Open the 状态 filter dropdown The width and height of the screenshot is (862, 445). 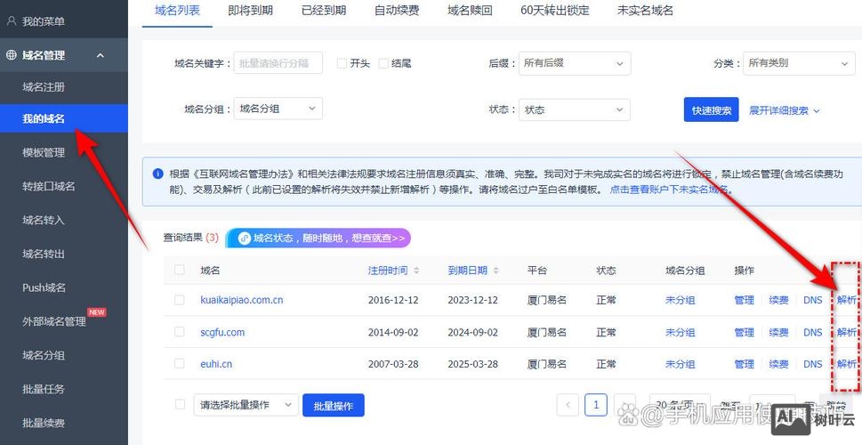point(574,109)
